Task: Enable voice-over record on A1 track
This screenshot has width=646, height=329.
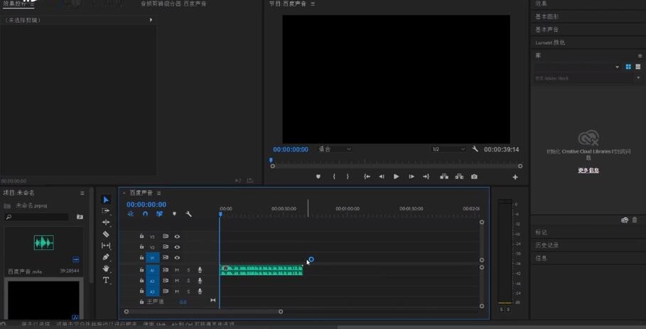Action: pyautogui.click(x=200, y=270)
